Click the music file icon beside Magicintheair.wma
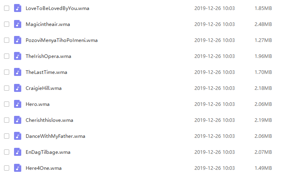This screenshot has height=177, width=287. pos(18,24)
